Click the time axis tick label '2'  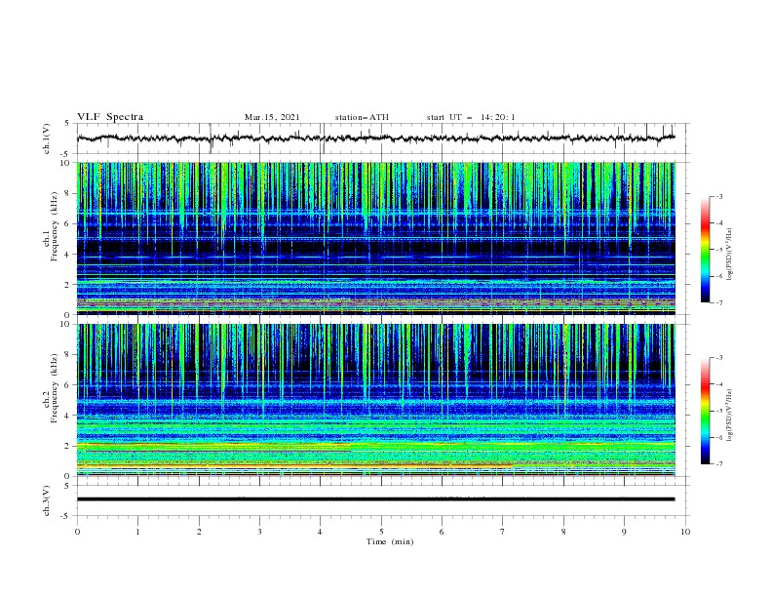click(199, 532)
